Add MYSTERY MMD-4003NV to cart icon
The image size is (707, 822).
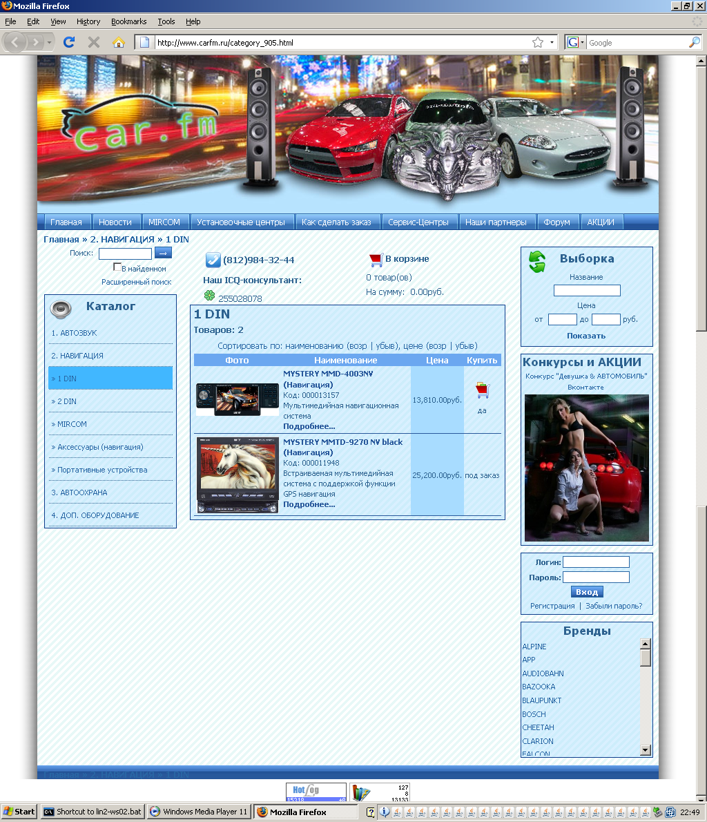[x=482, y=390]
